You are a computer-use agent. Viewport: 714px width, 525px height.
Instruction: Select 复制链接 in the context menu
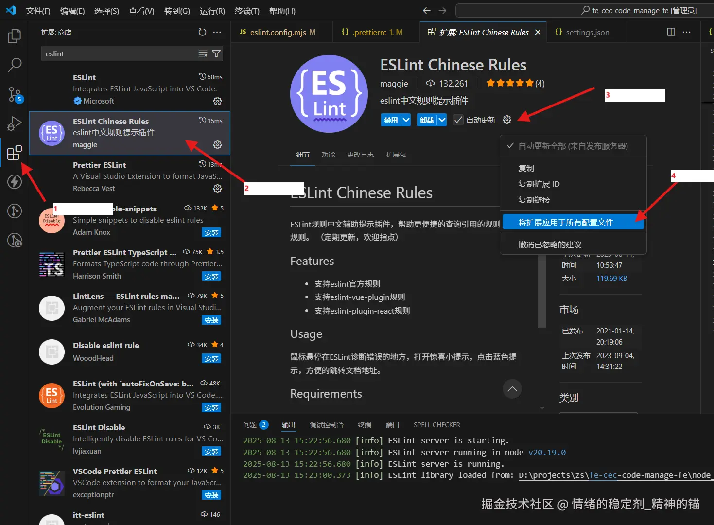573,200
